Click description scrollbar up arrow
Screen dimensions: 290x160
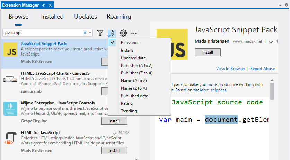point(272,80)
